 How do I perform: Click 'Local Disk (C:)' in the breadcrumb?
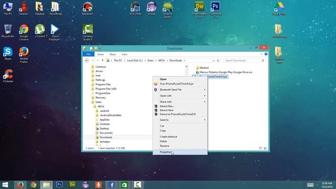pos(135,61)
